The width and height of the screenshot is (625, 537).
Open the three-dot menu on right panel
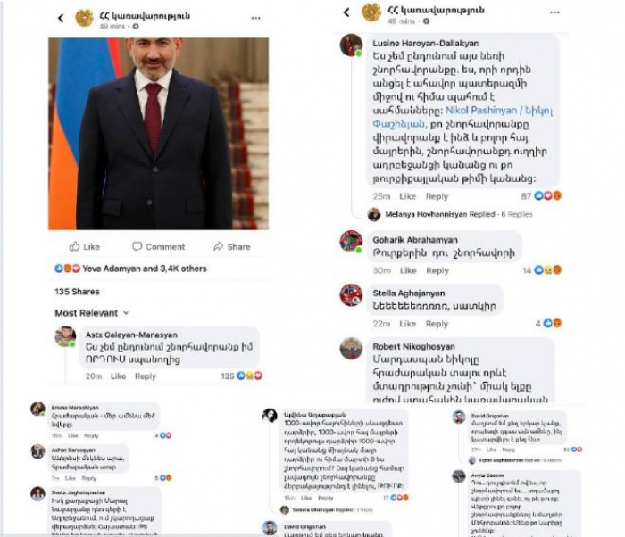[554, 12]
